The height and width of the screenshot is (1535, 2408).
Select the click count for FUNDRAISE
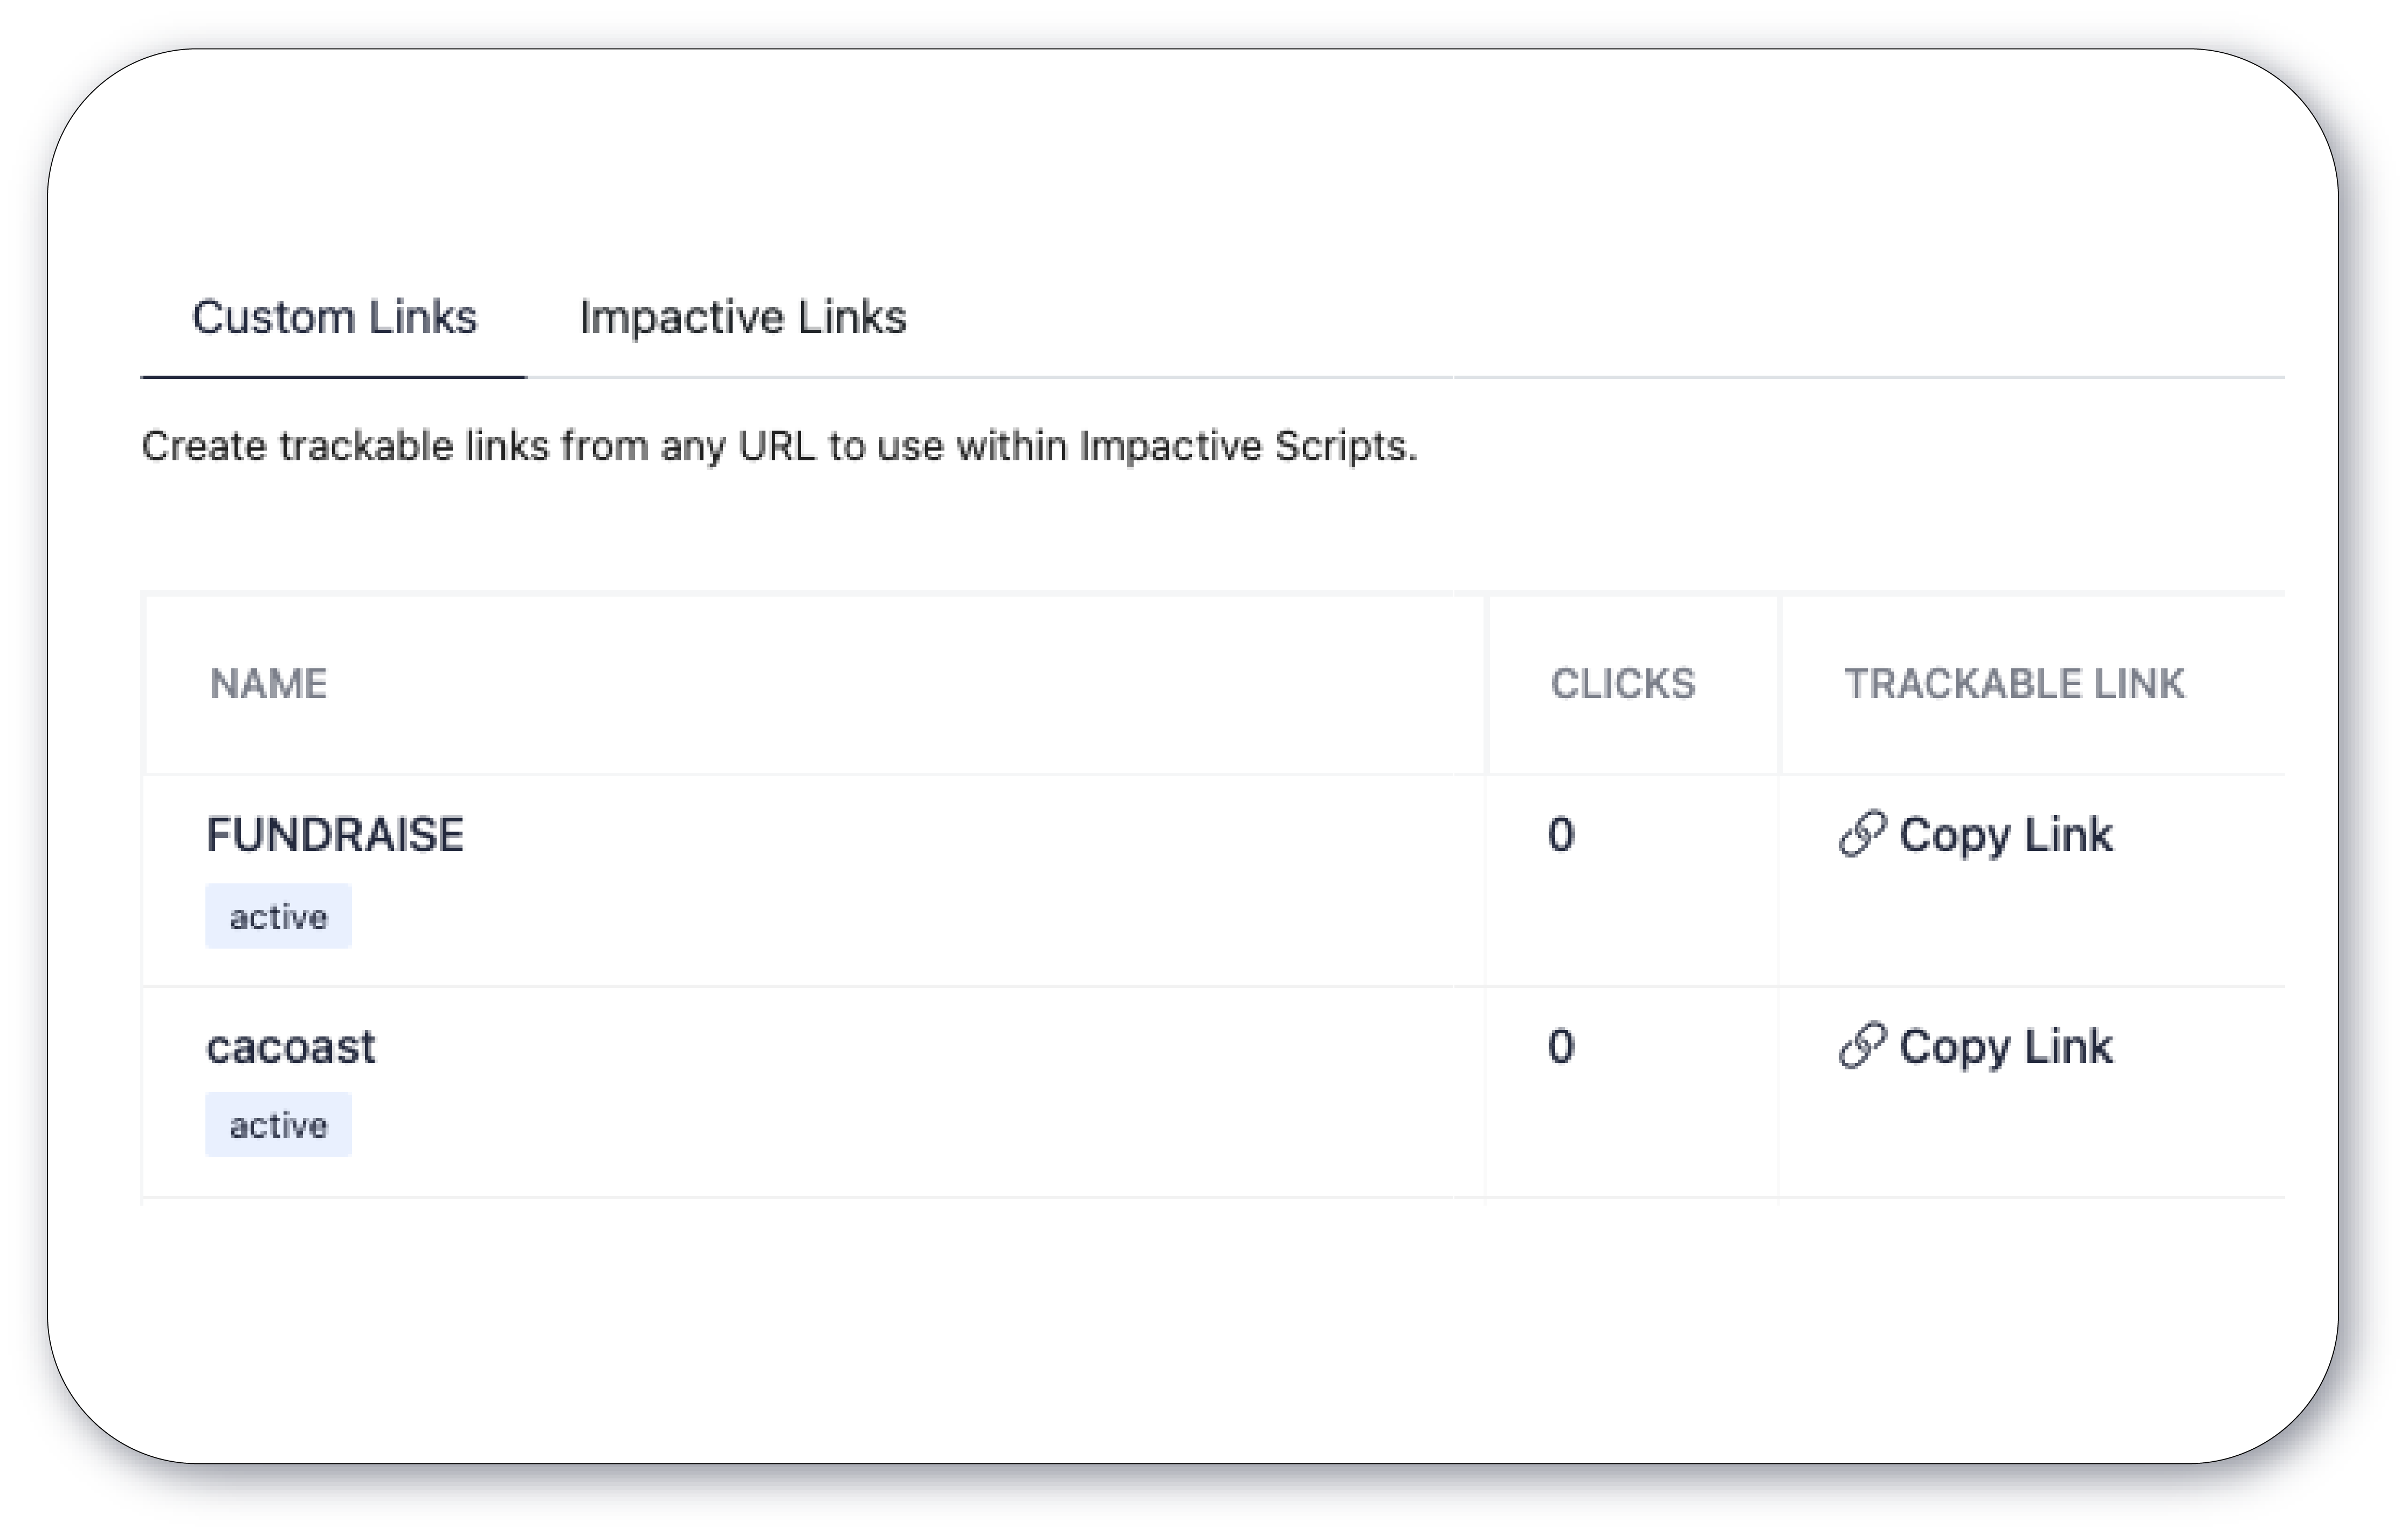pyautogui.click(x=1560, y=834)
